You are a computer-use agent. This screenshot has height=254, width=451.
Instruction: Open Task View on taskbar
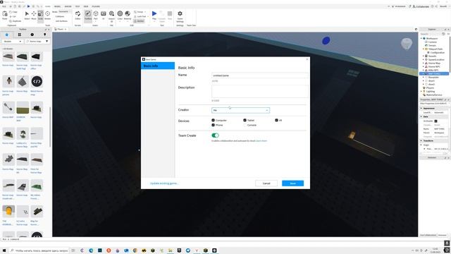point(73,250)
